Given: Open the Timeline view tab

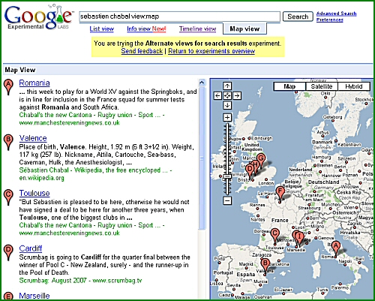Looking at the screenshot, I should pyautogui.click(x=197, y=29).
